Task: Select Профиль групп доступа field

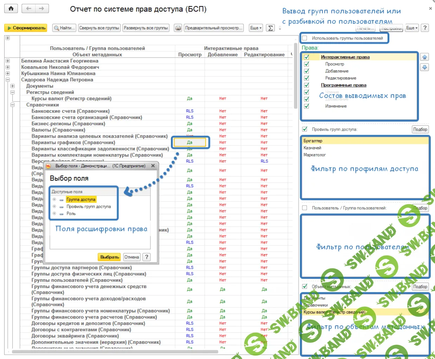Action: click(x=89, y=207)
